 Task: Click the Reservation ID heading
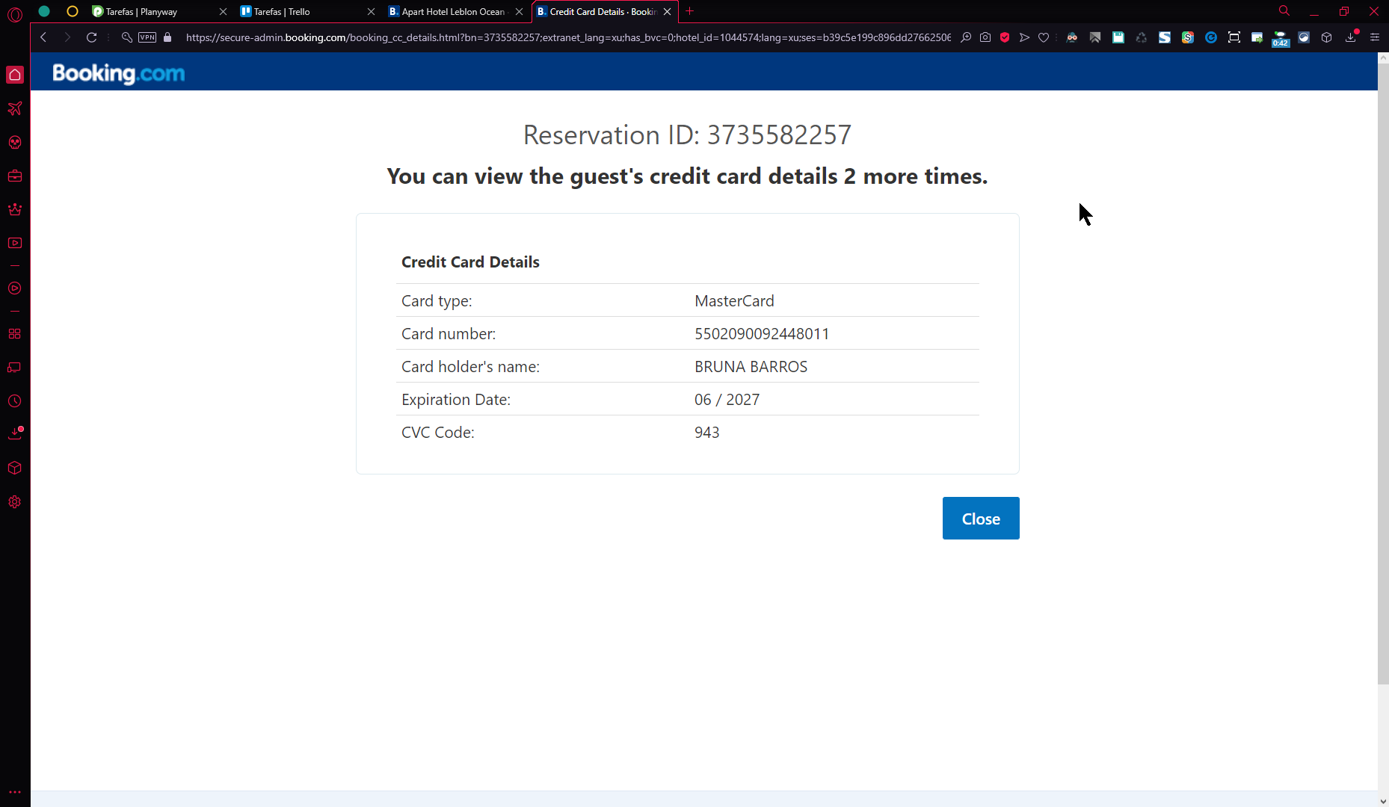pyautogui.click(x=687, y=135)
